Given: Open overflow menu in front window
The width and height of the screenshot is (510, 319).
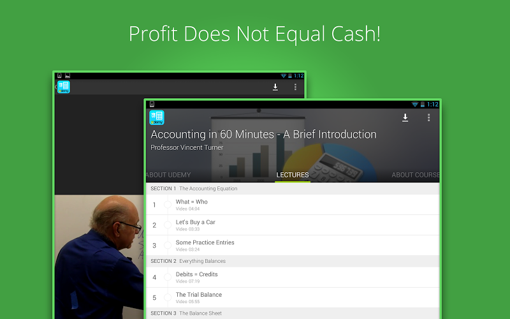Looking at the screenshot, I should (x=428, y=117).
